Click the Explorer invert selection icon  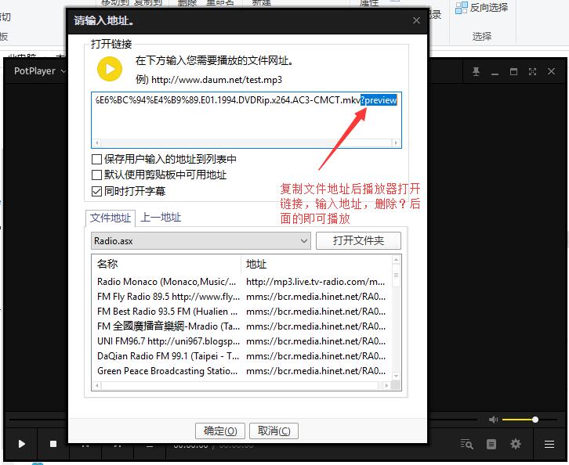click(x=461, y=8)
